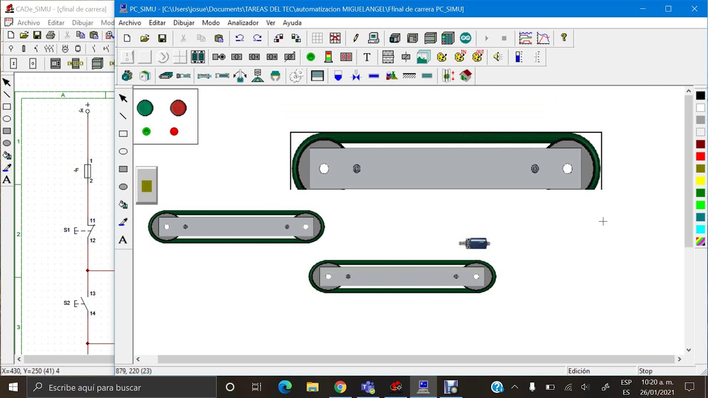The width and height of the screenshot is (708, 398).
Task: Open the computer connection icon
Action: point(373,38)
